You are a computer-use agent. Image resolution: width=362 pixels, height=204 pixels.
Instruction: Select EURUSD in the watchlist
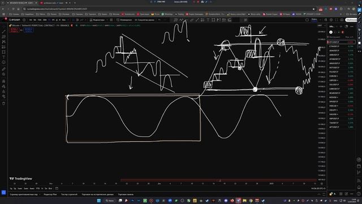341,76
